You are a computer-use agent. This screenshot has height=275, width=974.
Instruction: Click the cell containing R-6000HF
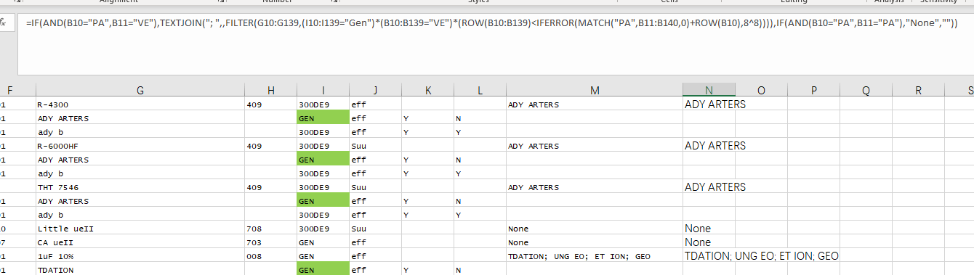click(x=140, y=146)
